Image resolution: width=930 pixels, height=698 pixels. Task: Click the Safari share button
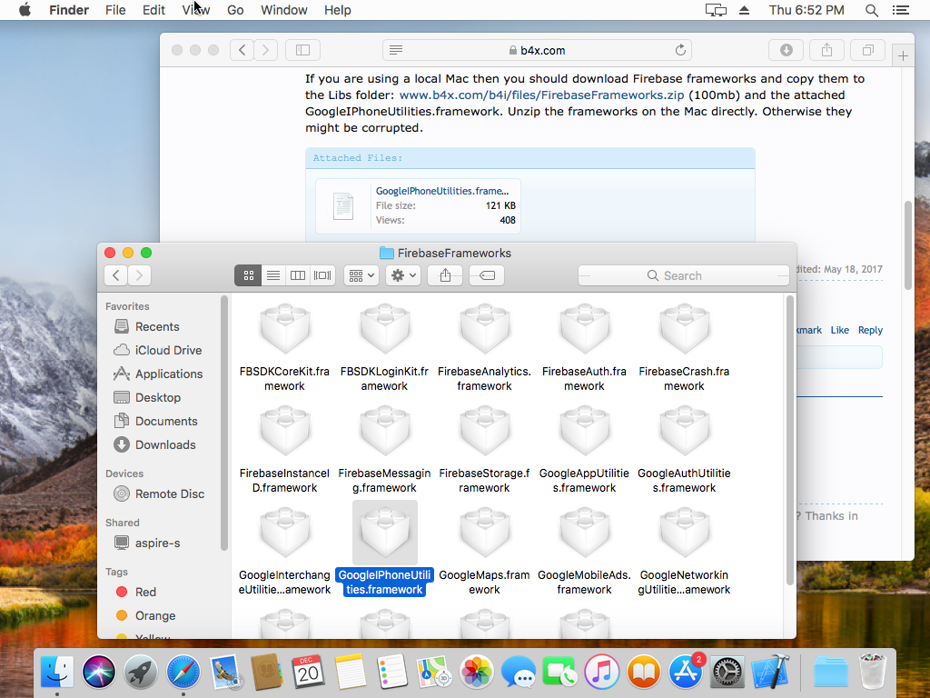[x=826, y=50]
